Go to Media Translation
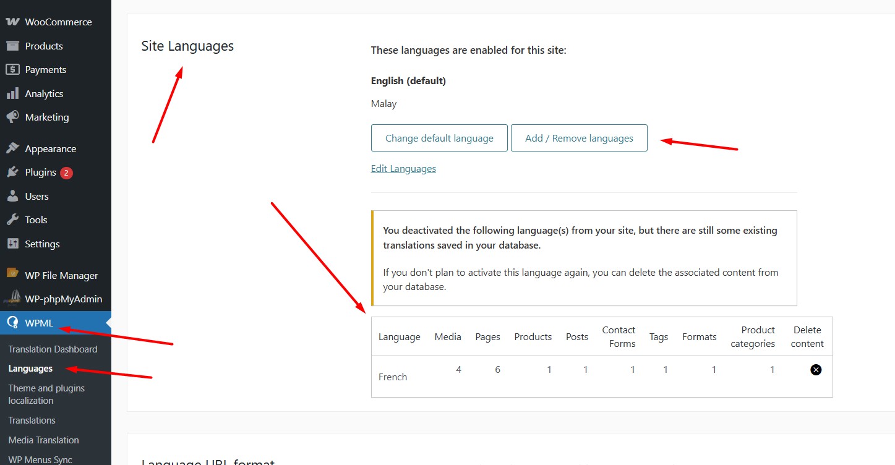Viewport: 895px width, 465px height. point(43,440)
